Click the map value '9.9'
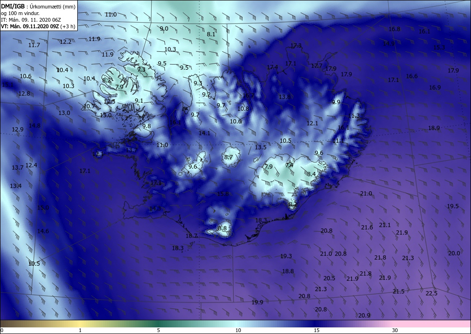The image size is (471, 334). point(336,102)
